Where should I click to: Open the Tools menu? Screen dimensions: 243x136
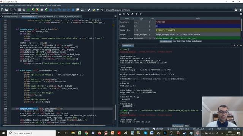point(49,5)
